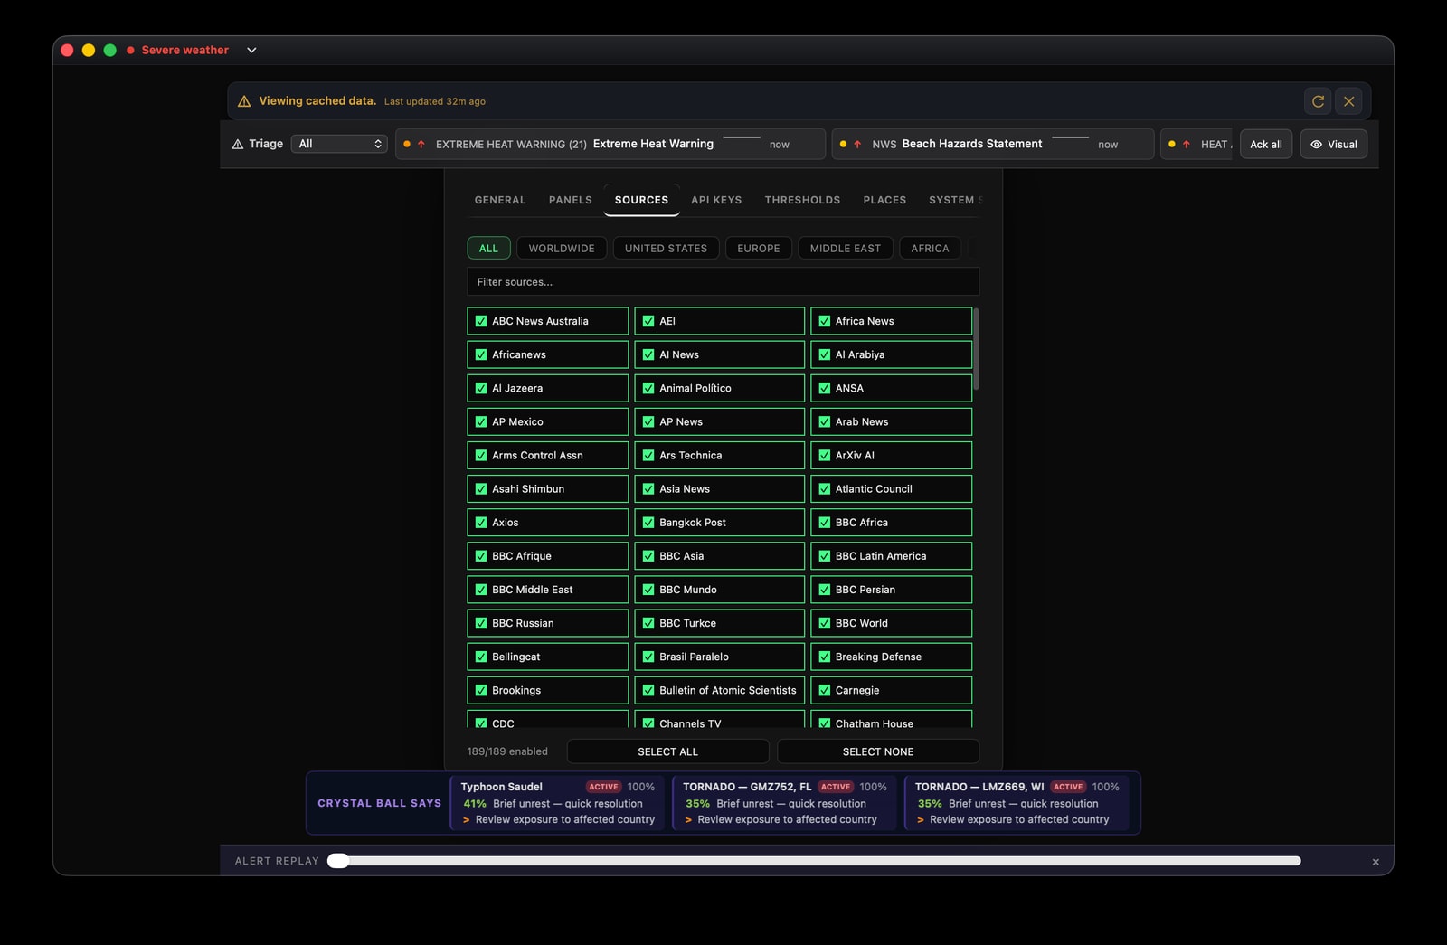Viewport: 1447px width, 945px height.
Task: Open the Tornado GMZ752, FL card
Action: click(784, 803)
